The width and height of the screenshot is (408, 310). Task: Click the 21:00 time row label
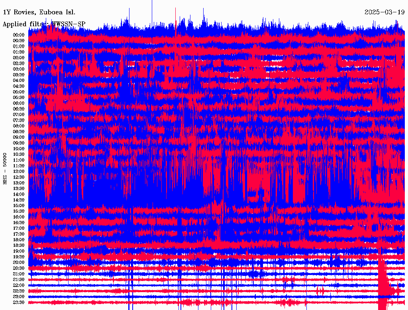click(19, 274)
